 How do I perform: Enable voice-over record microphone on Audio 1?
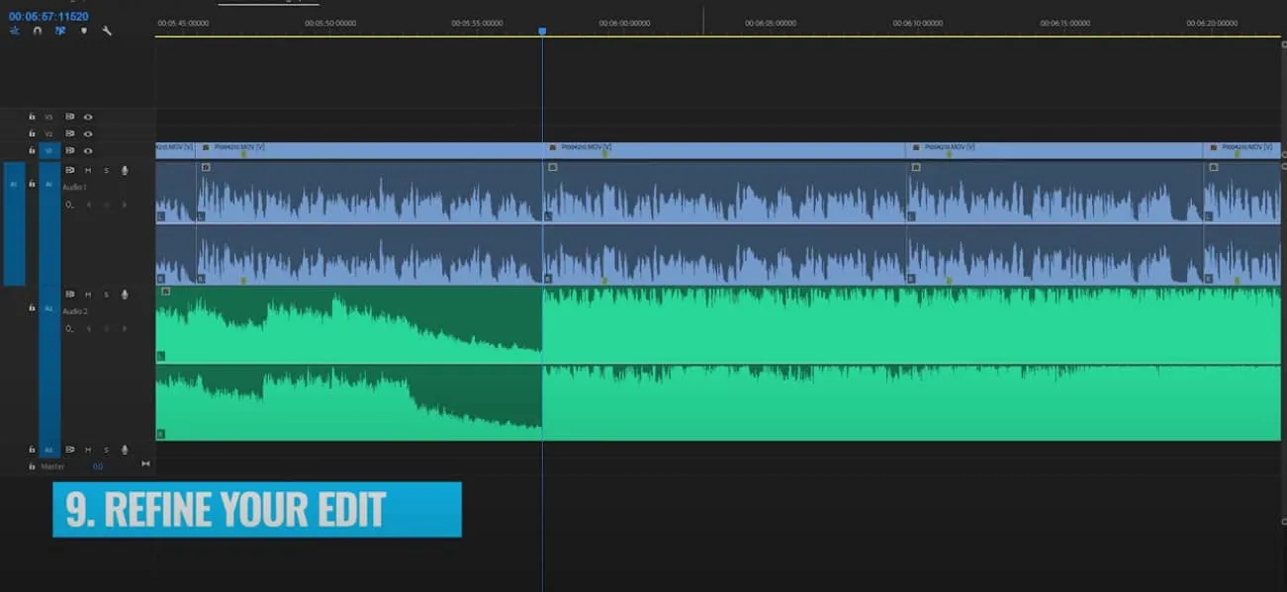pyautogui.click(x=125, y=170)
